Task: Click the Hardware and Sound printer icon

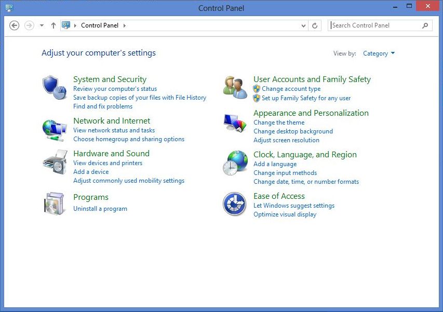Action: pos(55,162)
